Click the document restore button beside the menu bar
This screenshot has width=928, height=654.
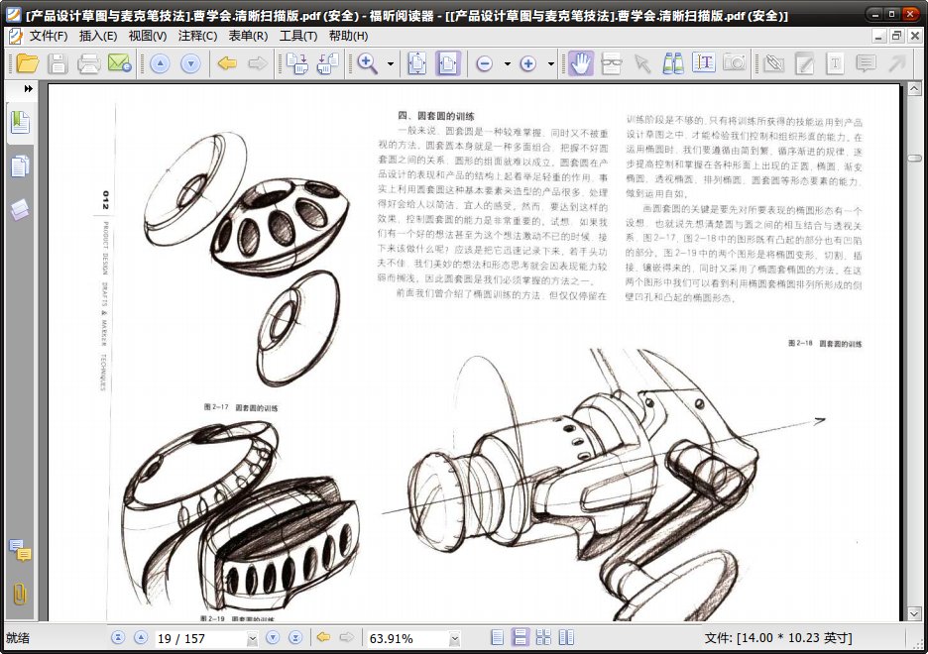click(896, 36)
